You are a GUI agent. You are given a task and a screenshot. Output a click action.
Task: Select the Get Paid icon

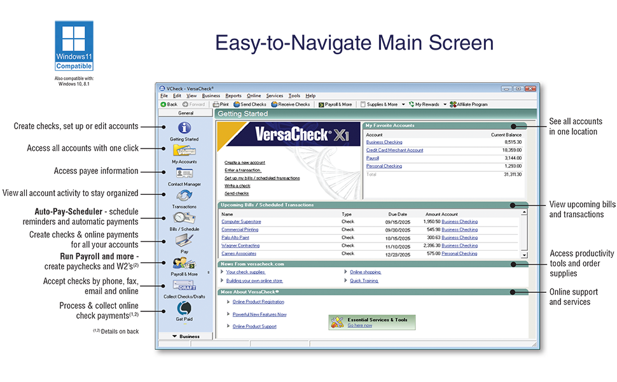185,310
